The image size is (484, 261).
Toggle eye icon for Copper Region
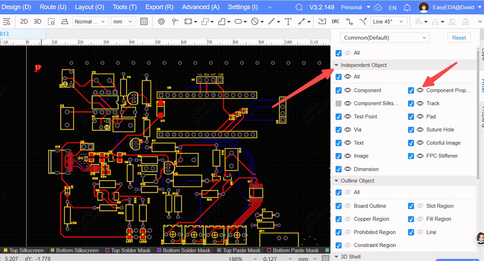(x=348, y=219)
